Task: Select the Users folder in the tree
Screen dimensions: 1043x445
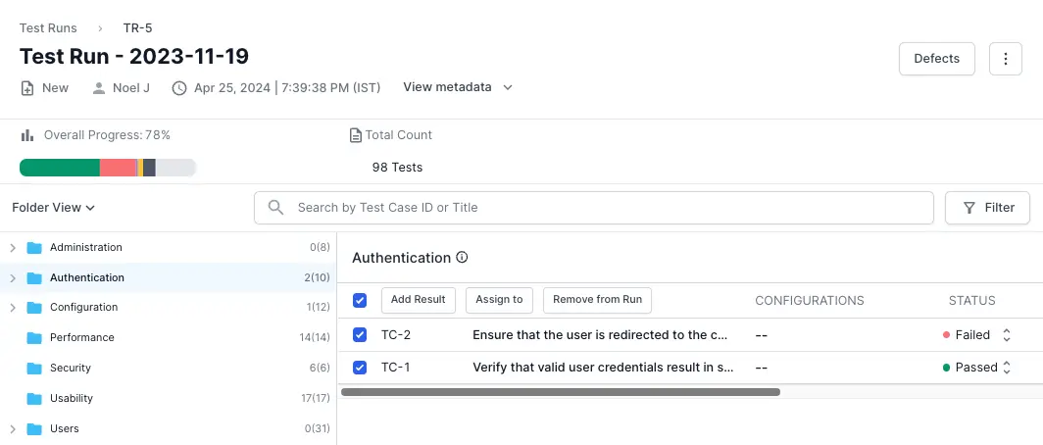Action: [x=65, y=429]
